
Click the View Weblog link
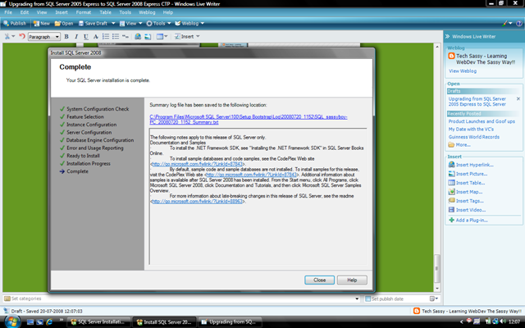point(463,71)
